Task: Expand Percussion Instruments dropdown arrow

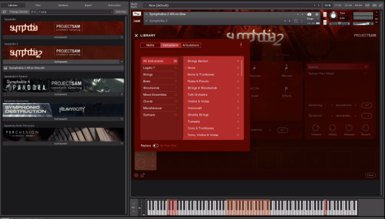Action: coord(121,143)
